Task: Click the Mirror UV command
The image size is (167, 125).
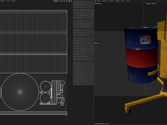Action: point(83,30)
